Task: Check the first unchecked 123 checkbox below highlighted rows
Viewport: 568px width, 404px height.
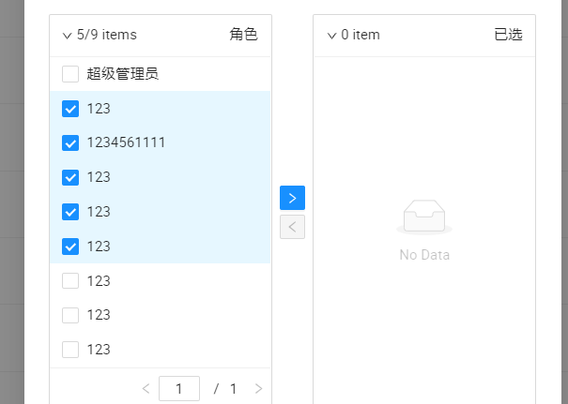Action: [70, 280]
